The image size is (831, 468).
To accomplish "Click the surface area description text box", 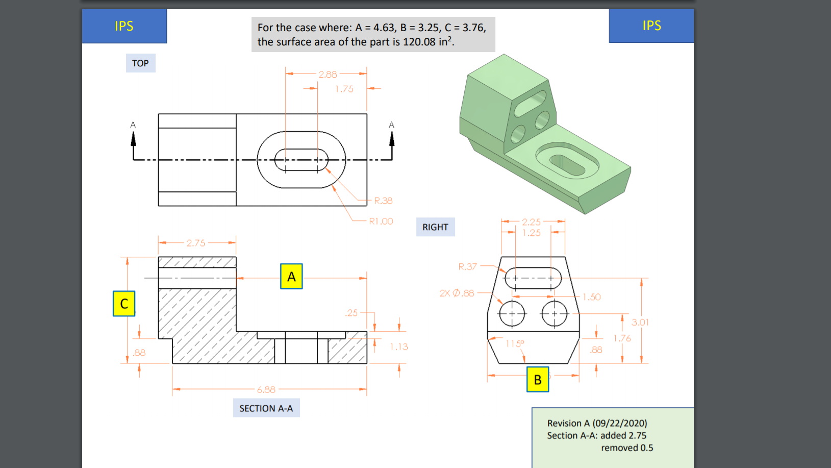I will coord(373,35).
